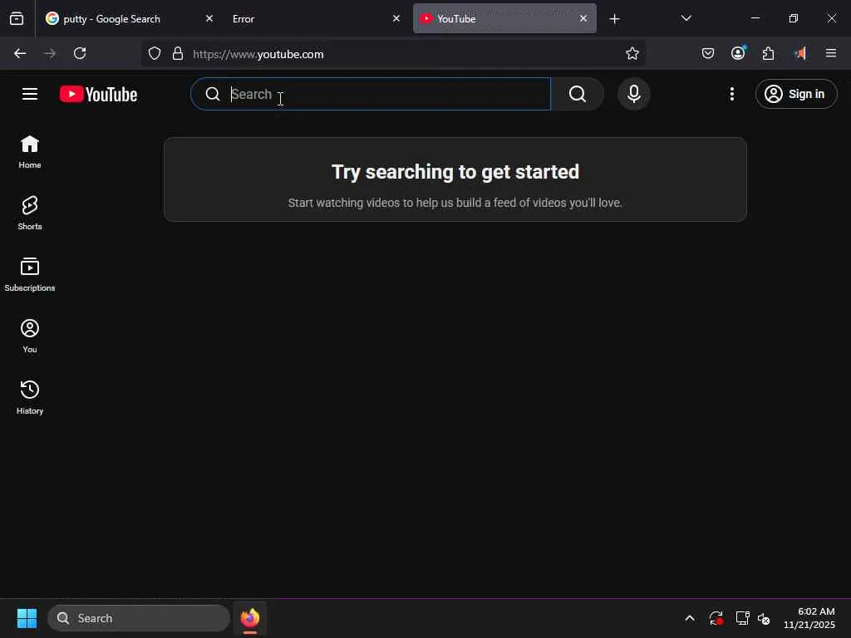851x638 pixels.
Task: Open the clock showing 6:02 AM
Action: (x=809, y=618)
